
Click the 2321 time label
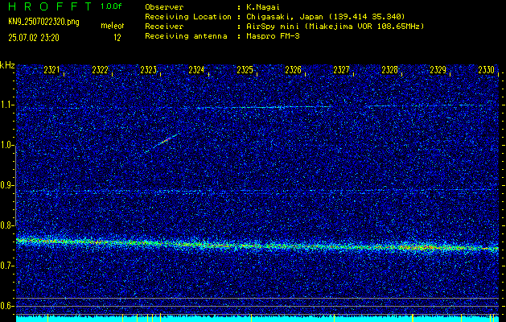coord(51,70)
